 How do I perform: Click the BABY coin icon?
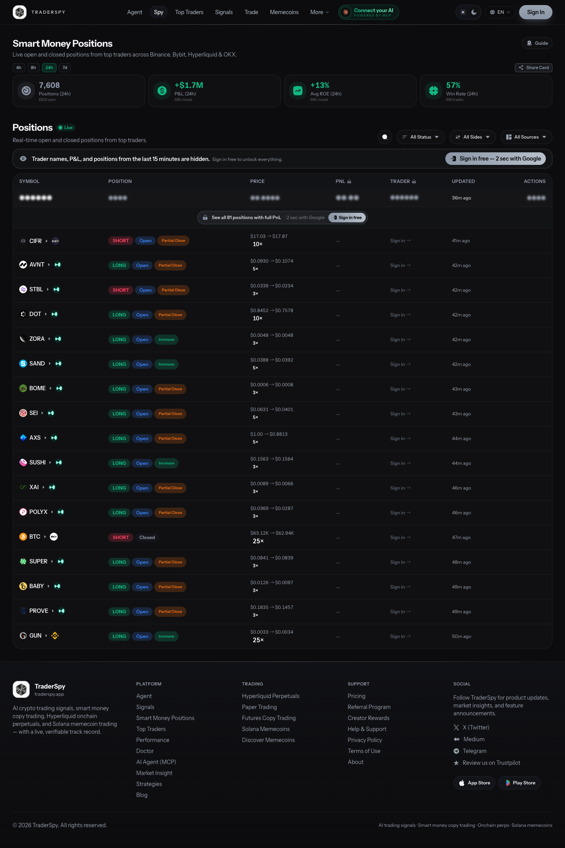pos(23,586)
